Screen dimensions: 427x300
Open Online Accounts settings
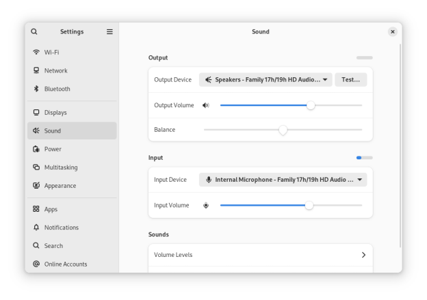tap(66, 264)
